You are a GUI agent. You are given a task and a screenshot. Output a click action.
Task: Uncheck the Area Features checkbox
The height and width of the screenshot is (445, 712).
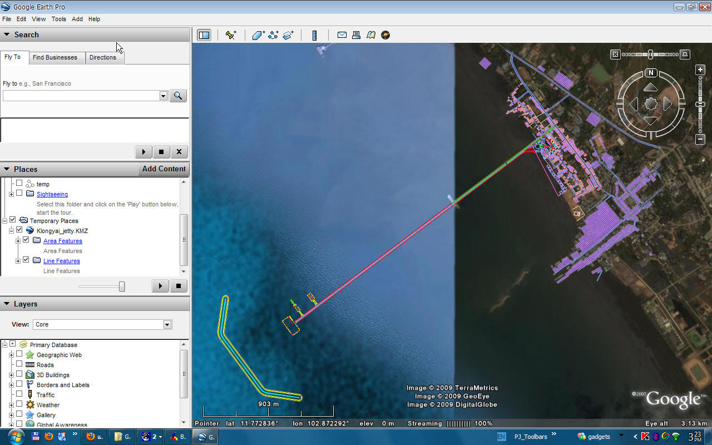[x=26, y=240]
